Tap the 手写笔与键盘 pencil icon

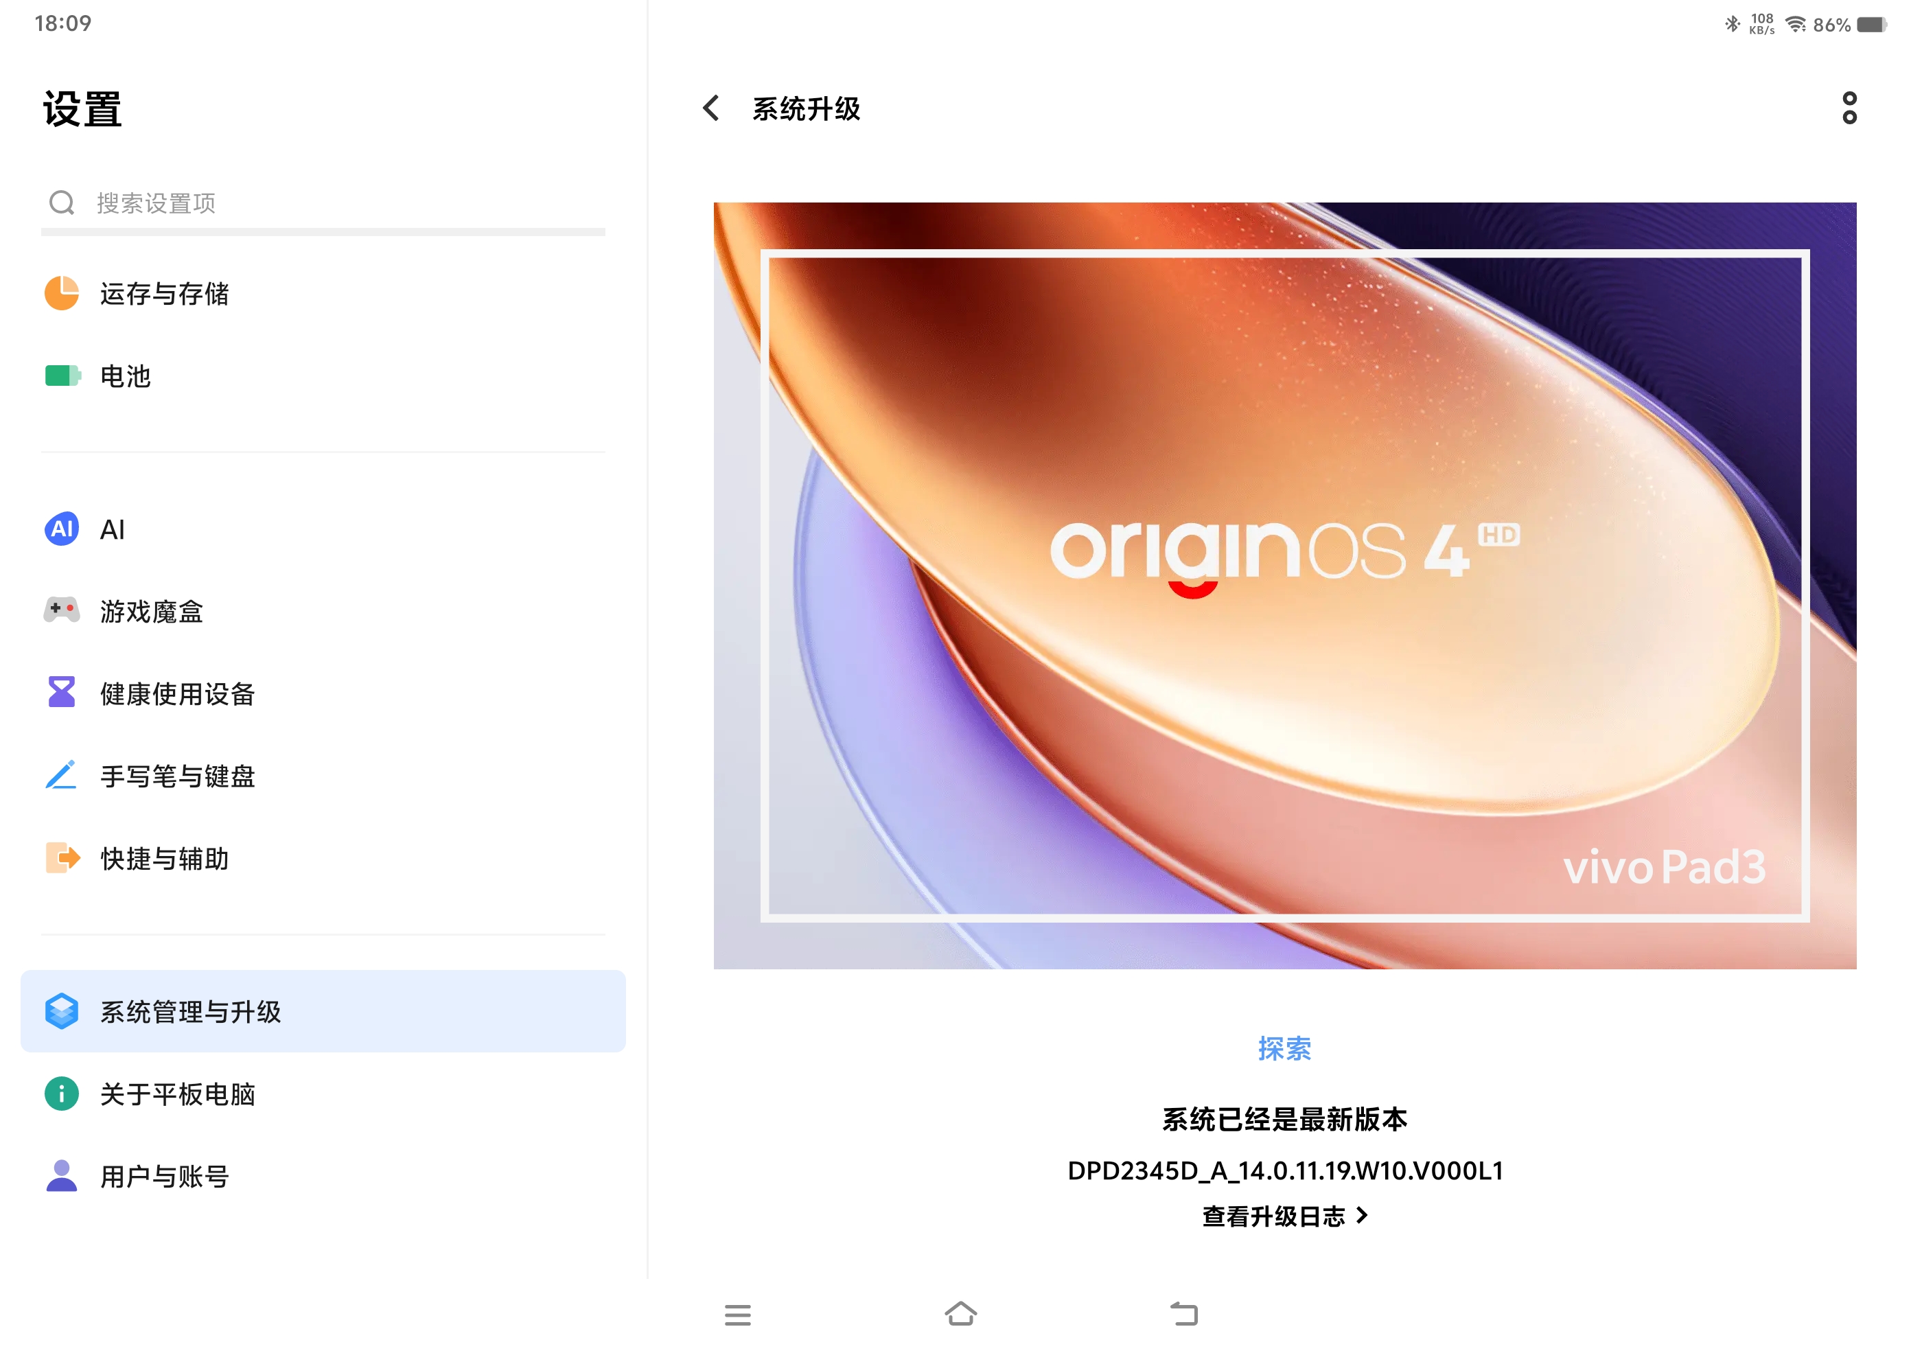pyautogui.click(x=61, y=775)
